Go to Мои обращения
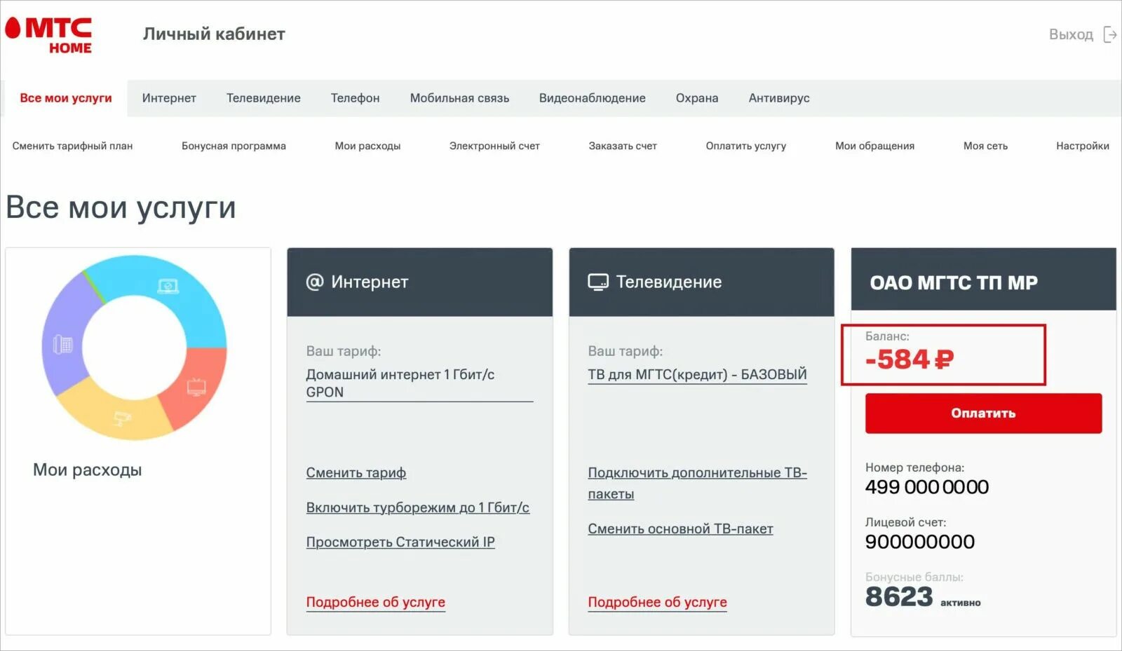 [x=874, y=146]
